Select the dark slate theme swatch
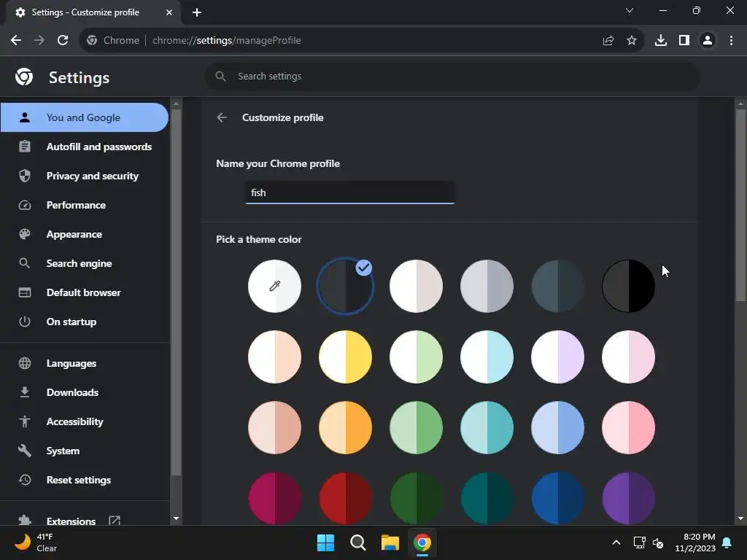The width and height of the screenshot is (747, 560). [x=557, y=286]
